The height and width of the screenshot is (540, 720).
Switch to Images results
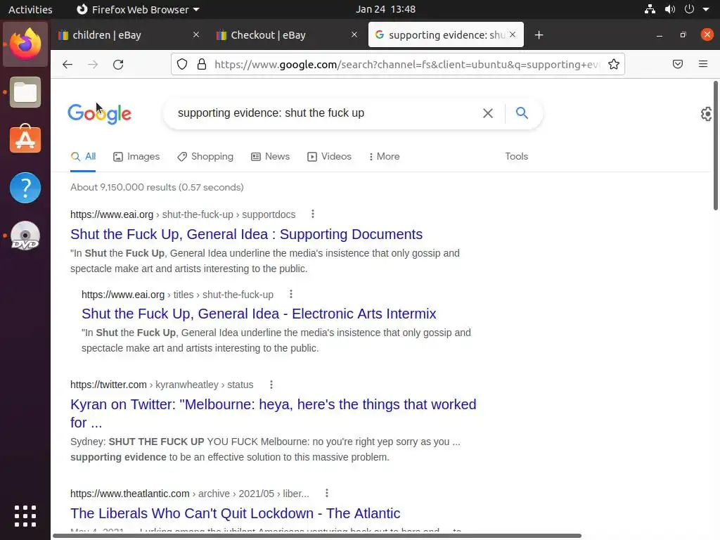(x=136, y=156)
